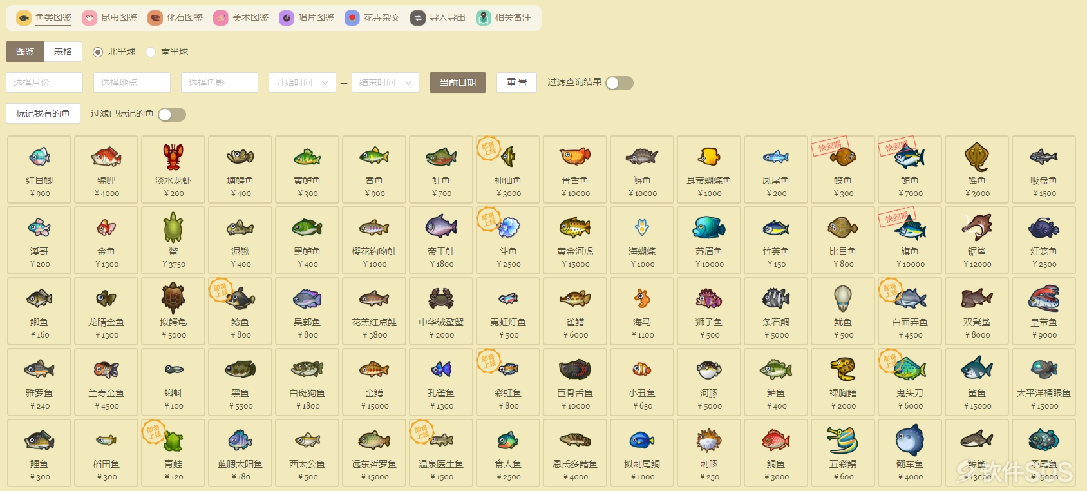Open the 选择地点 dropdown
1087x491 pixels.
point(132,82)
